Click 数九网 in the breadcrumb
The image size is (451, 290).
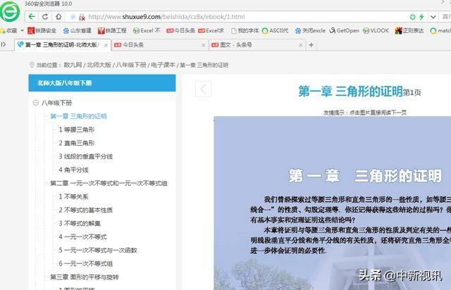tap(73, 65)
